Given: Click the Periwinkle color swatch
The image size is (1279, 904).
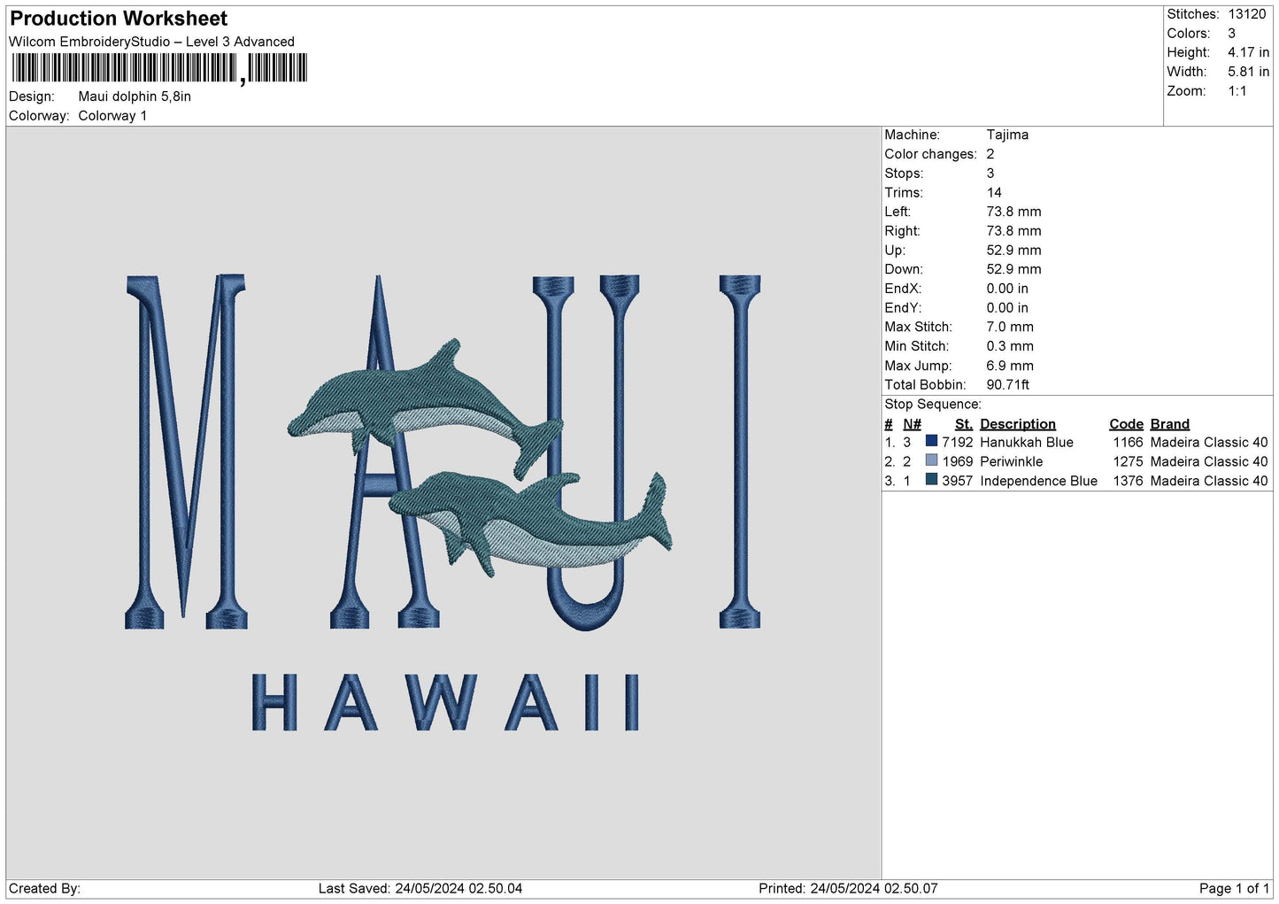Looking at the screenshot, I should [x=931, y=460].
